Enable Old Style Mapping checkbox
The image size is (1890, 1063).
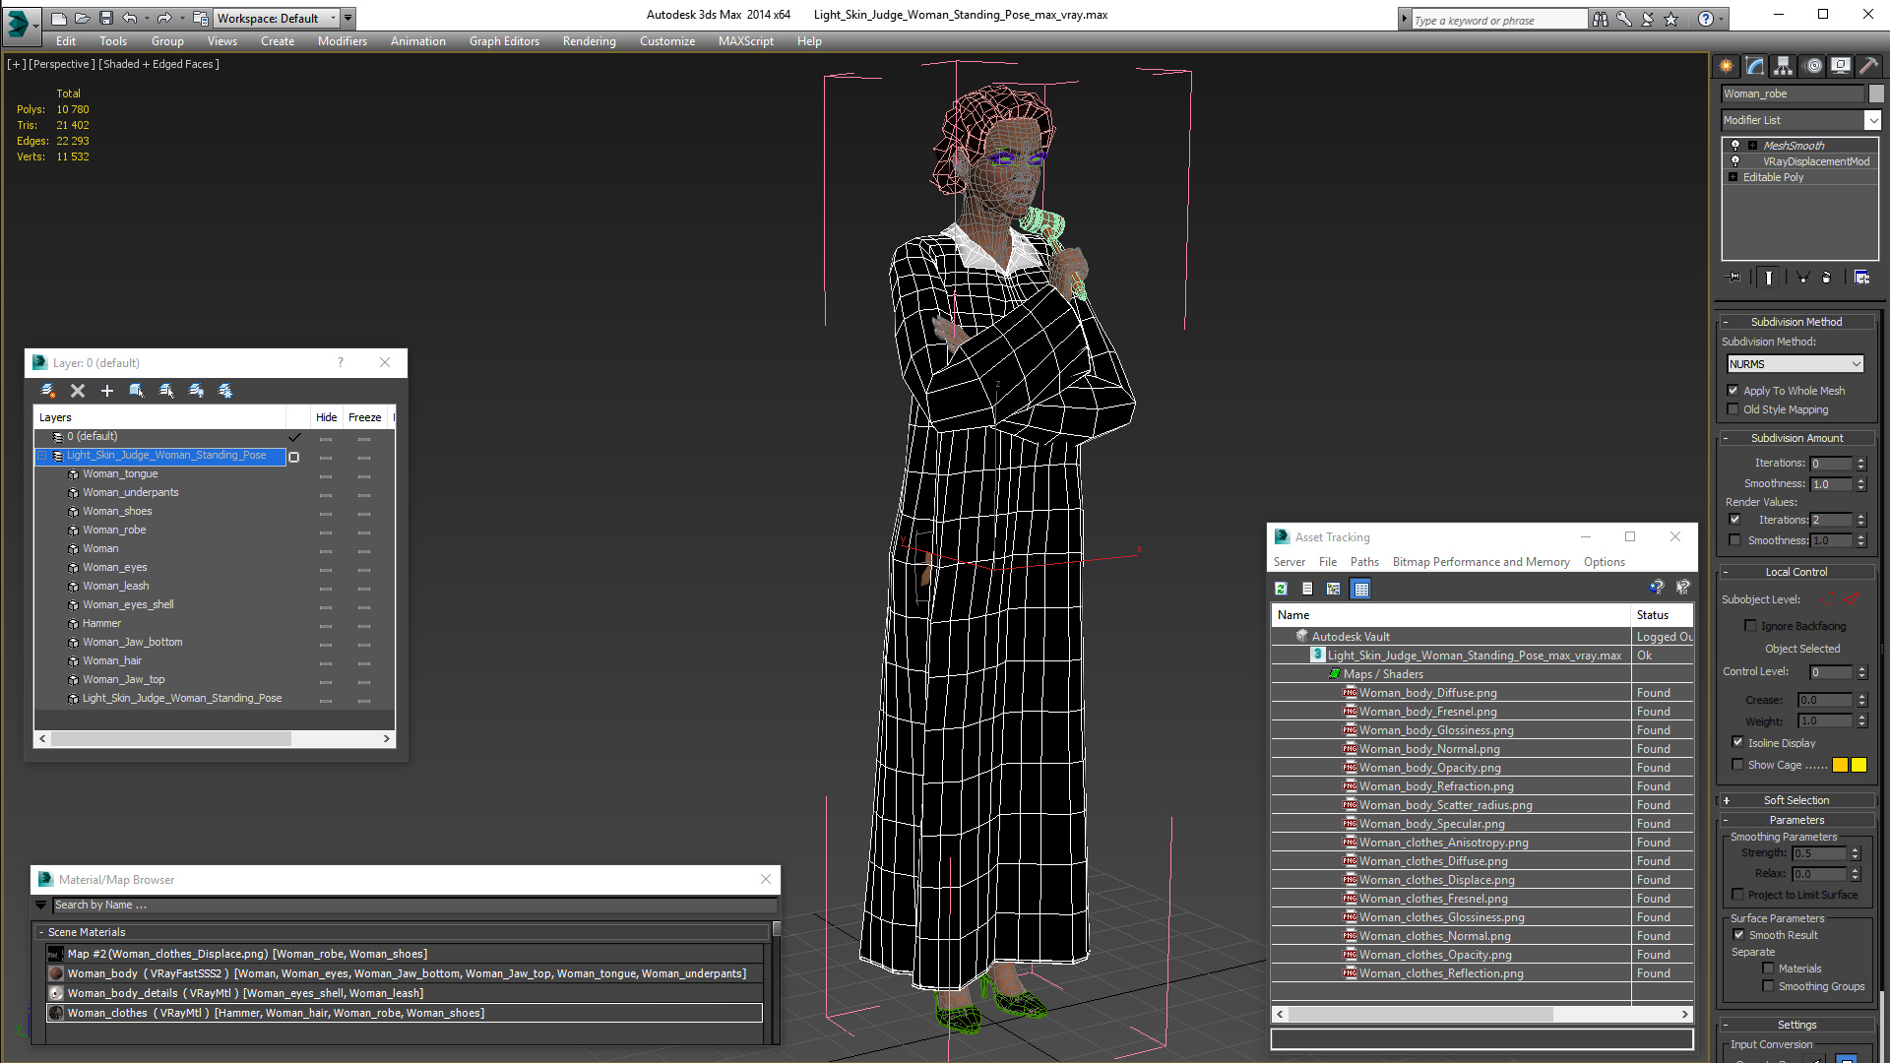[1733, 409]
